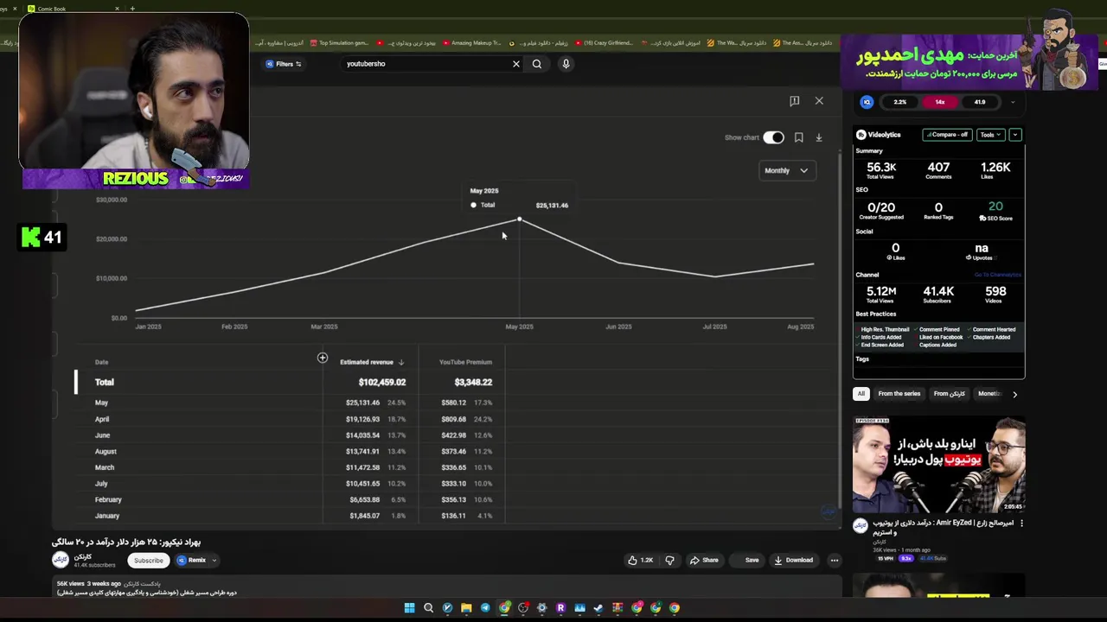Open the Amir EyZed recommended video thumbnail
Image resolution: width=1107 pixels, height=622 pixels.
(939, 465)
